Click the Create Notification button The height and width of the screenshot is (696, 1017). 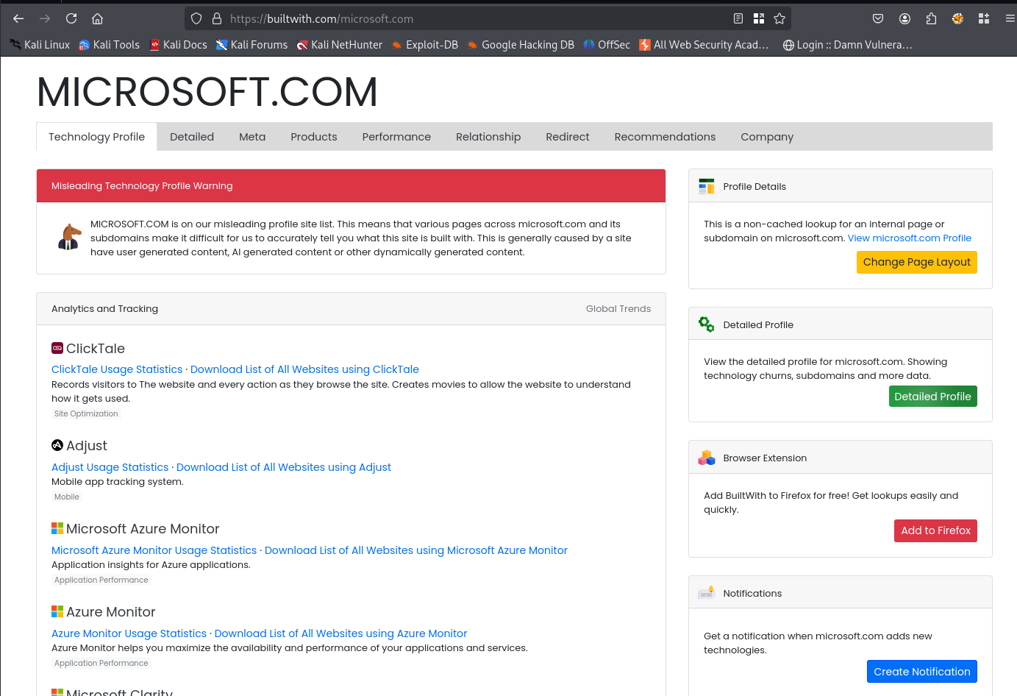tap(921, 672)
